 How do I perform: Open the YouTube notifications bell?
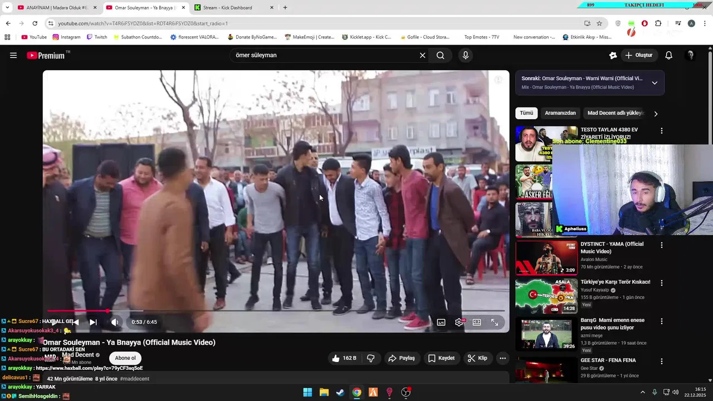pos(669,55)
